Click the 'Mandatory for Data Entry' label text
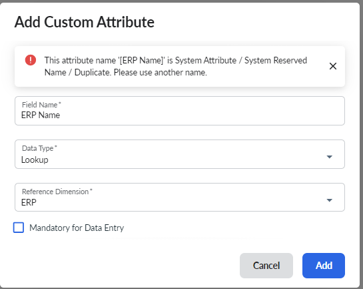 pyautogui.click(x=77, y=228)
